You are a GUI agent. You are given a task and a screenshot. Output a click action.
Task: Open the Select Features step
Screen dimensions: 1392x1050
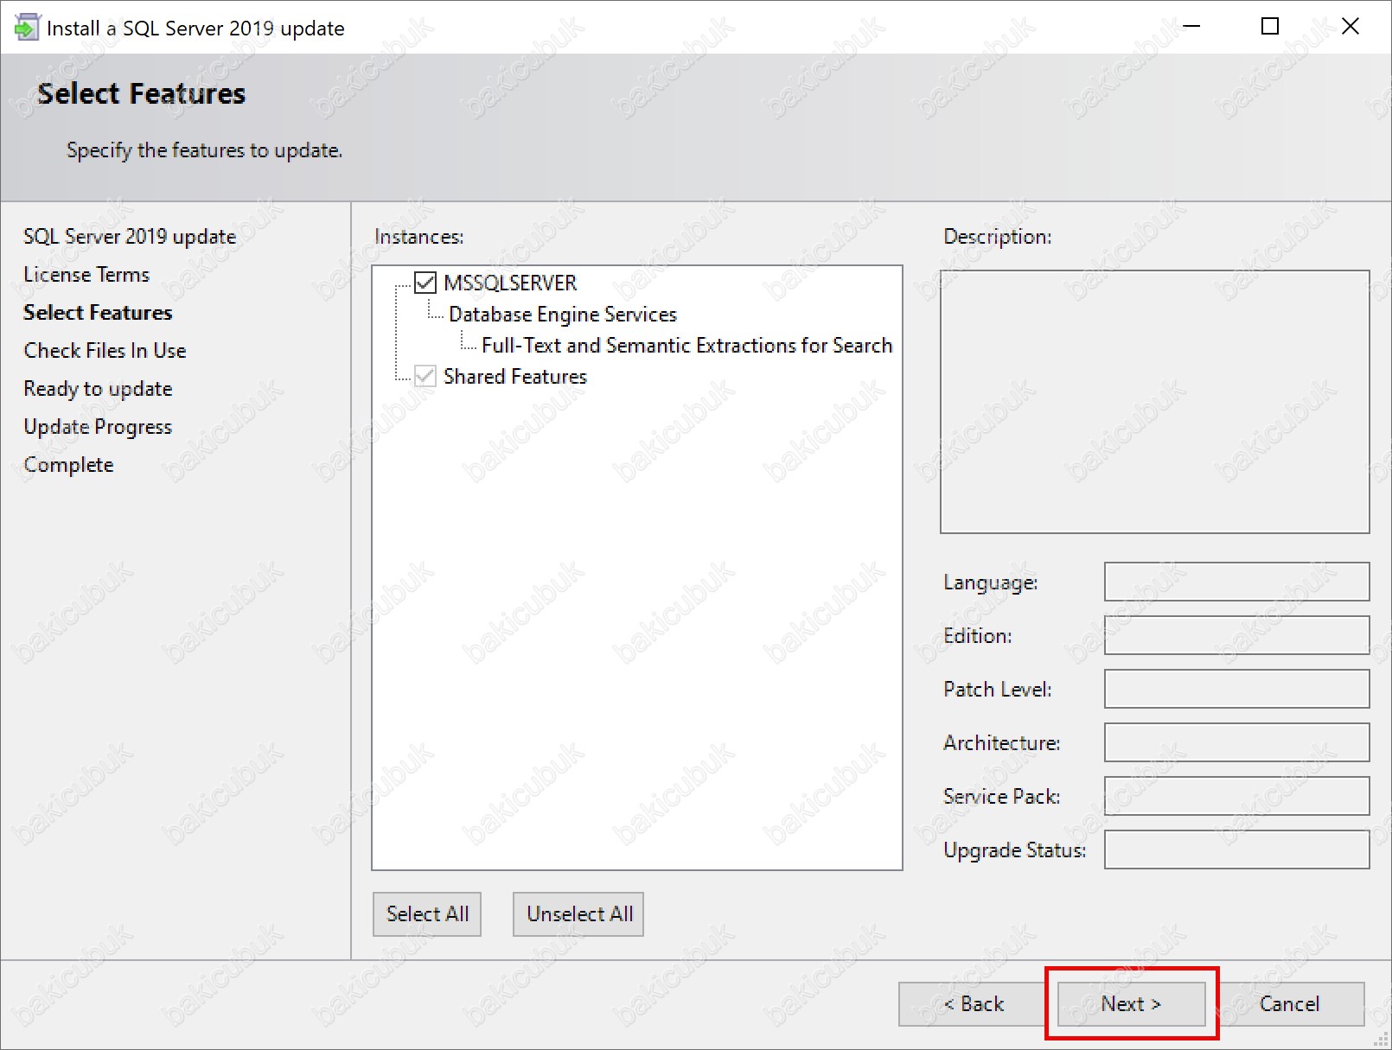coord(98,313)
